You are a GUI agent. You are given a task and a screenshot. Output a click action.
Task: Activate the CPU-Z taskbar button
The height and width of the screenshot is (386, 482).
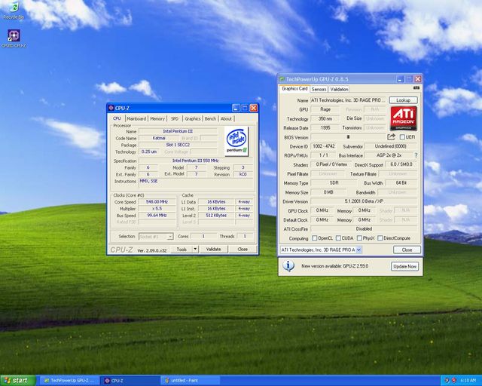pos(130,381)
